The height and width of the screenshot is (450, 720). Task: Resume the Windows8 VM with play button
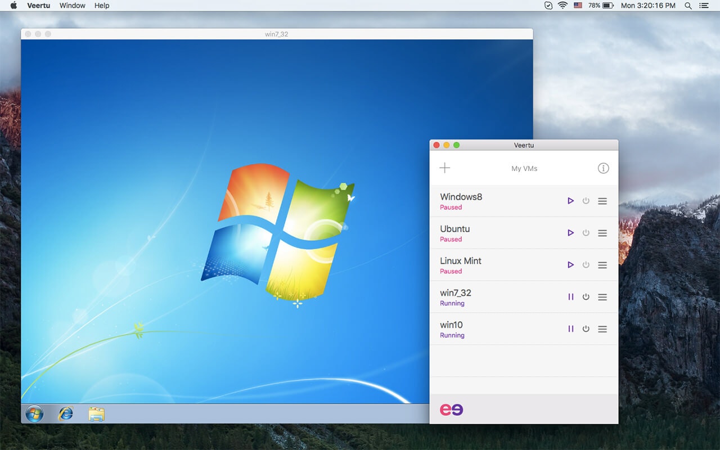tap(570, 201)
